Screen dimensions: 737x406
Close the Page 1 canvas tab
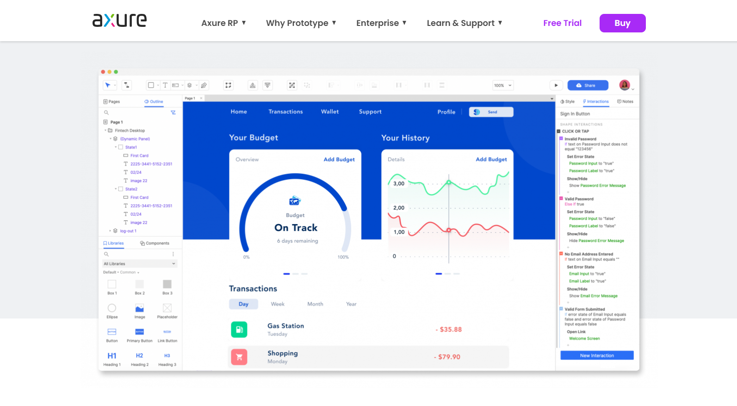201,98
